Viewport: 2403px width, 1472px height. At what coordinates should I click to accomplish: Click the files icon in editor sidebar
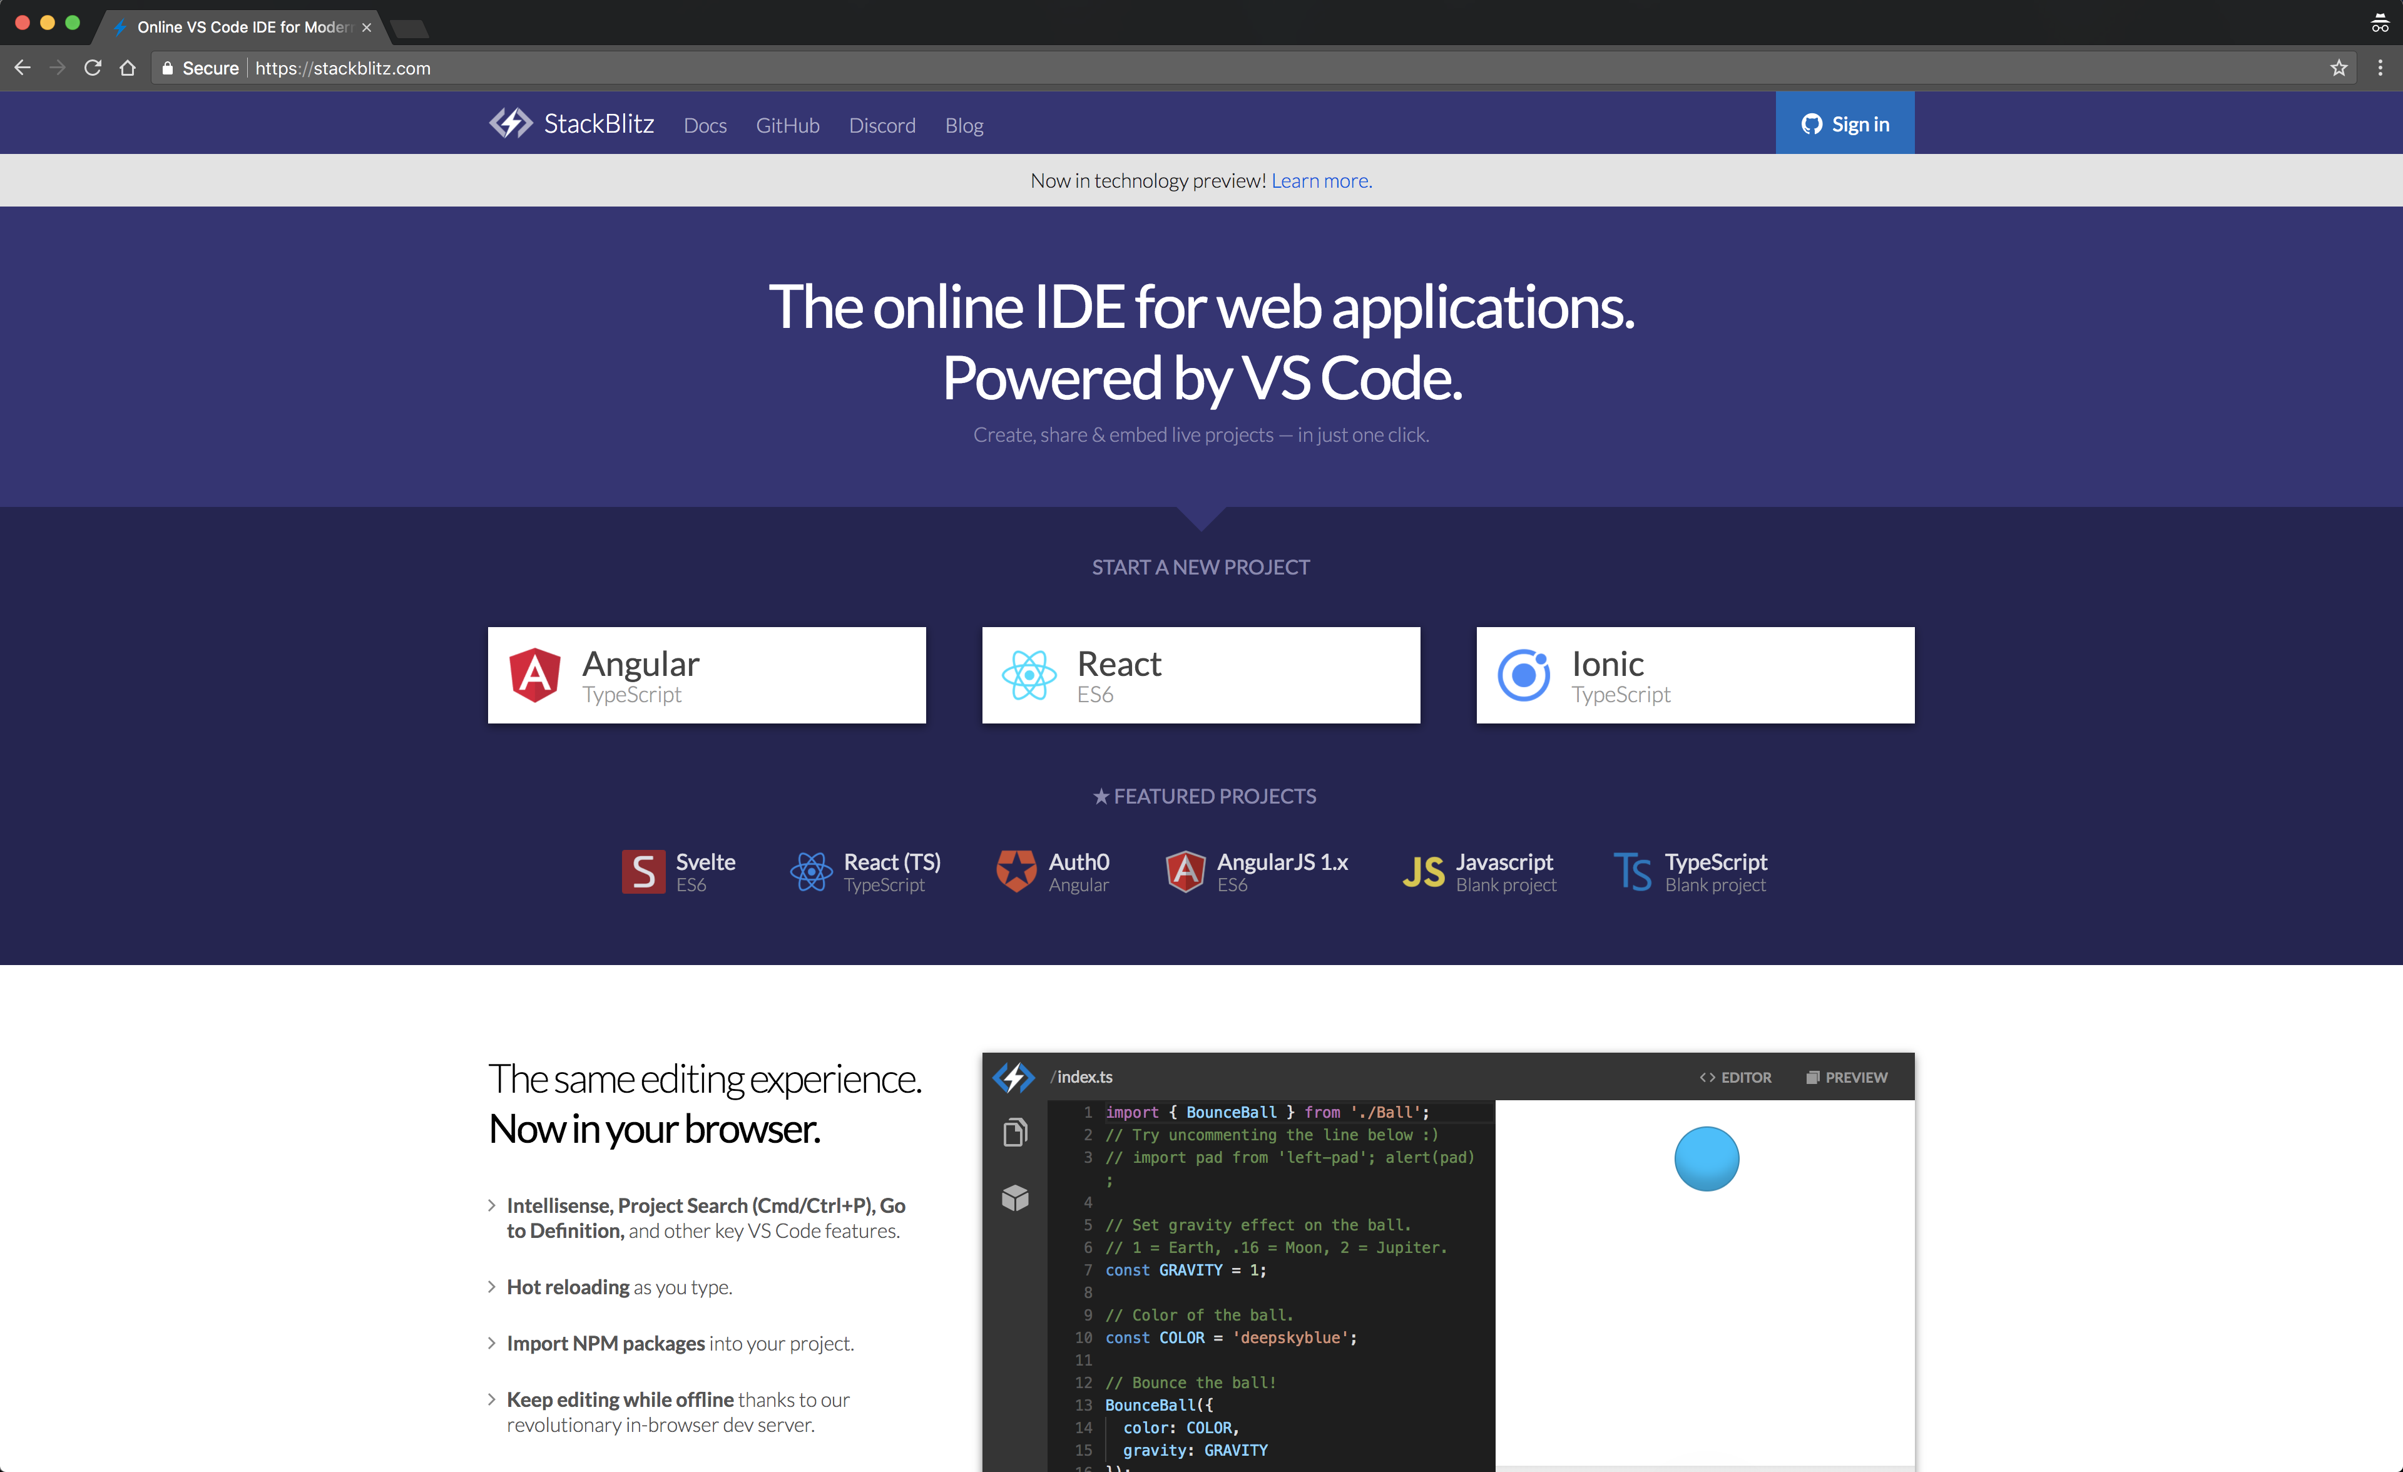pyautogui.click(x=1015, y=1133)
